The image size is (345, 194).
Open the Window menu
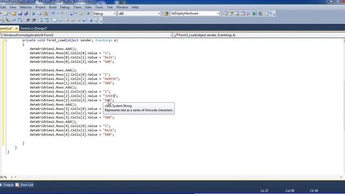[122, 7]
